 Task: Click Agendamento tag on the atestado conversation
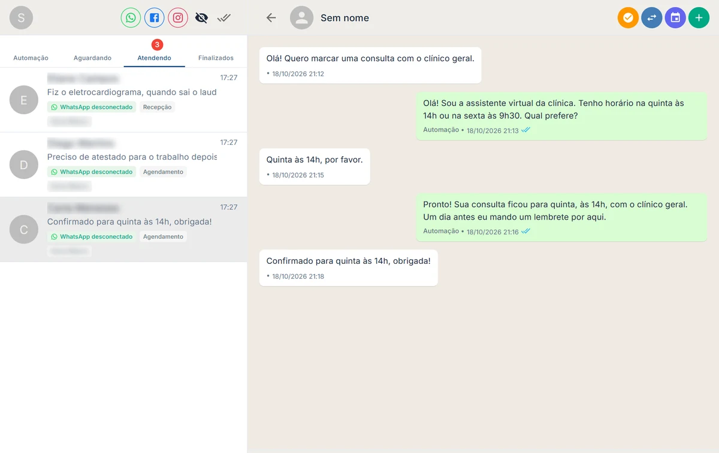pos(163,172)
